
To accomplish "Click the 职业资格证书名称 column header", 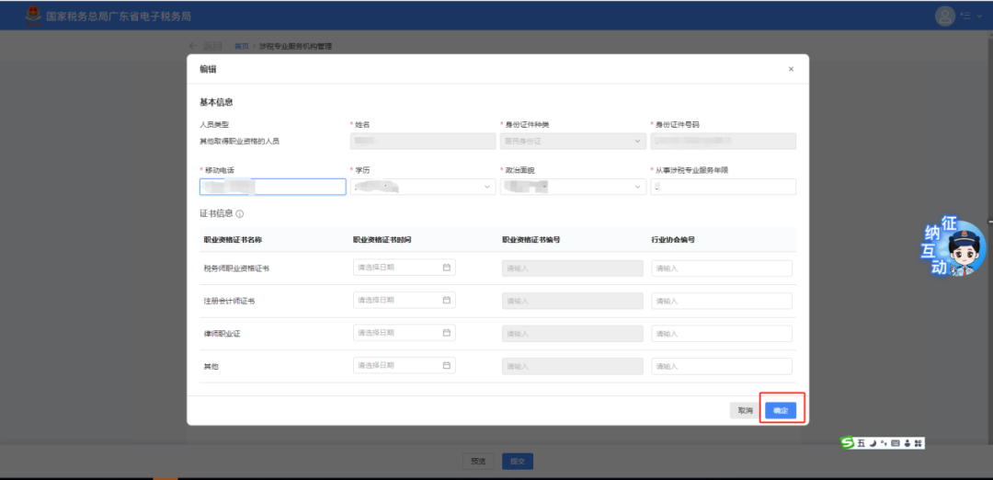I will (233, 240).
